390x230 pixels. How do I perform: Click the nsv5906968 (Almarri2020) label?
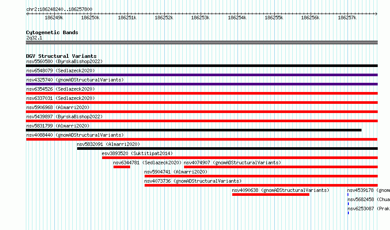pyautogui.click(x=58, y=107)
